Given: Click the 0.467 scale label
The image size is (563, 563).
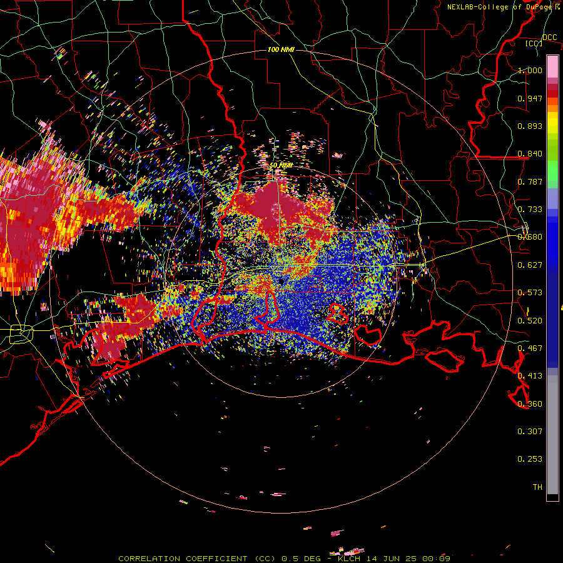Looking at the screenshot, I should tap(530, 348).
